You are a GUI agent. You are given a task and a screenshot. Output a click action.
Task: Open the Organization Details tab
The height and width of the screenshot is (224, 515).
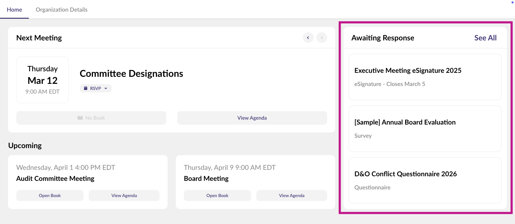[61, 9]
